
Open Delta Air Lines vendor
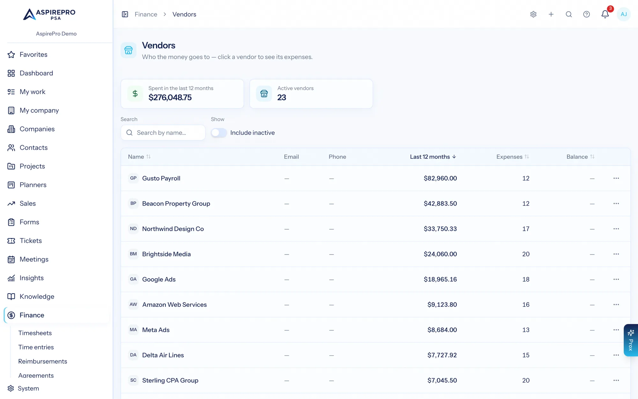click(163, 355)
